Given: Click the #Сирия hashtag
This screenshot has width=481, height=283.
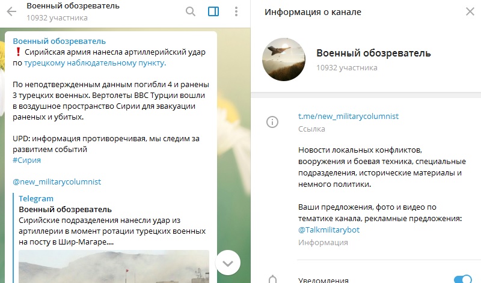Looking at the screenshot, I should [26, 160].
